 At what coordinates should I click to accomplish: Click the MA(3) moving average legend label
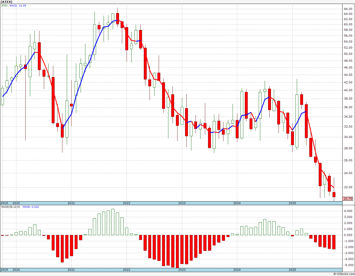click(14, 5)
